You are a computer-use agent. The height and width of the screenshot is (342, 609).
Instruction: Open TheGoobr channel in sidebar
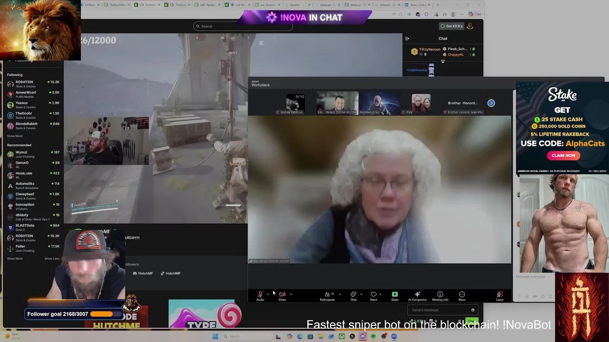point(33,115)
